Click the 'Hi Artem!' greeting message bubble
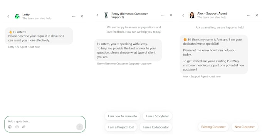This screenshot has height=140, width=262. click(39, 36)
